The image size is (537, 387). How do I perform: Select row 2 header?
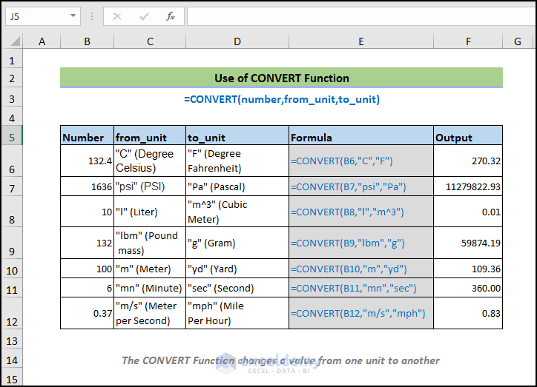(x=12, y=78)
